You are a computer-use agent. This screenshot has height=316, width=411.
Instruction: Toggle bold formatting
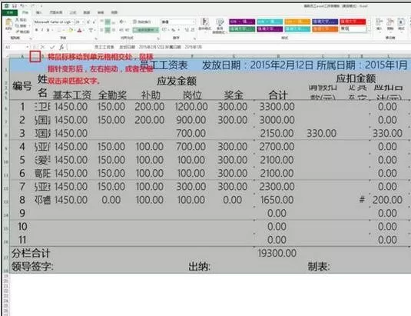(x=36, y=30)
